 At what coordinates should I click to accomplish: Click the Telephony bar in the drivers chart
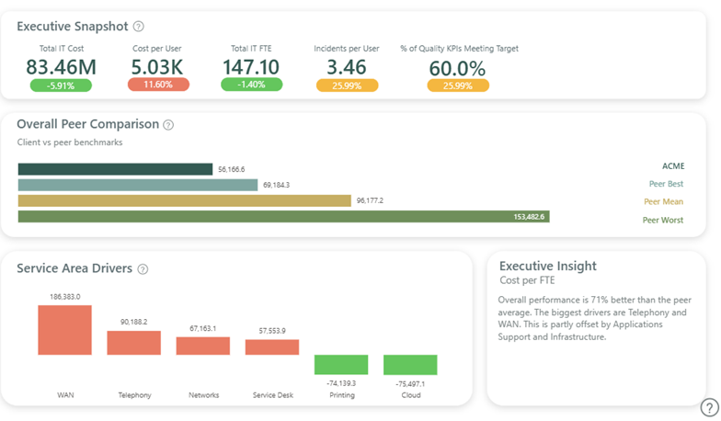[x=133, y=343]
